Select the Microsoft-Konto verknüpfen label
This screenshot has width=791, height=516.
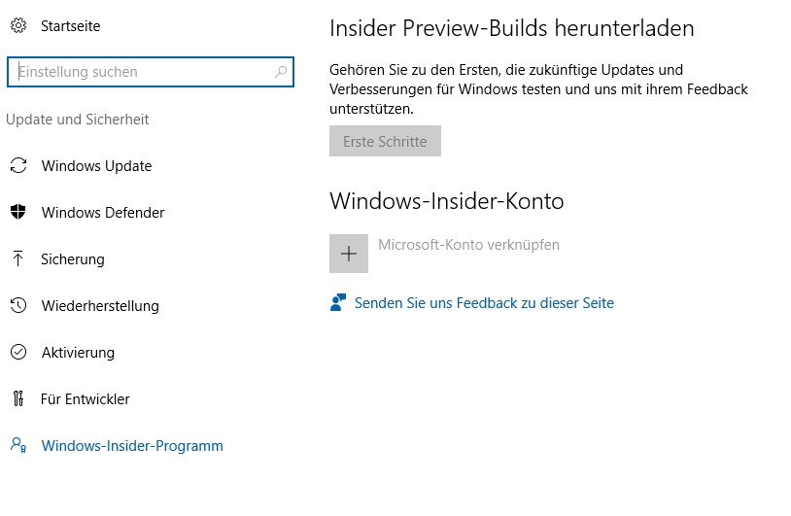point(468,245)
